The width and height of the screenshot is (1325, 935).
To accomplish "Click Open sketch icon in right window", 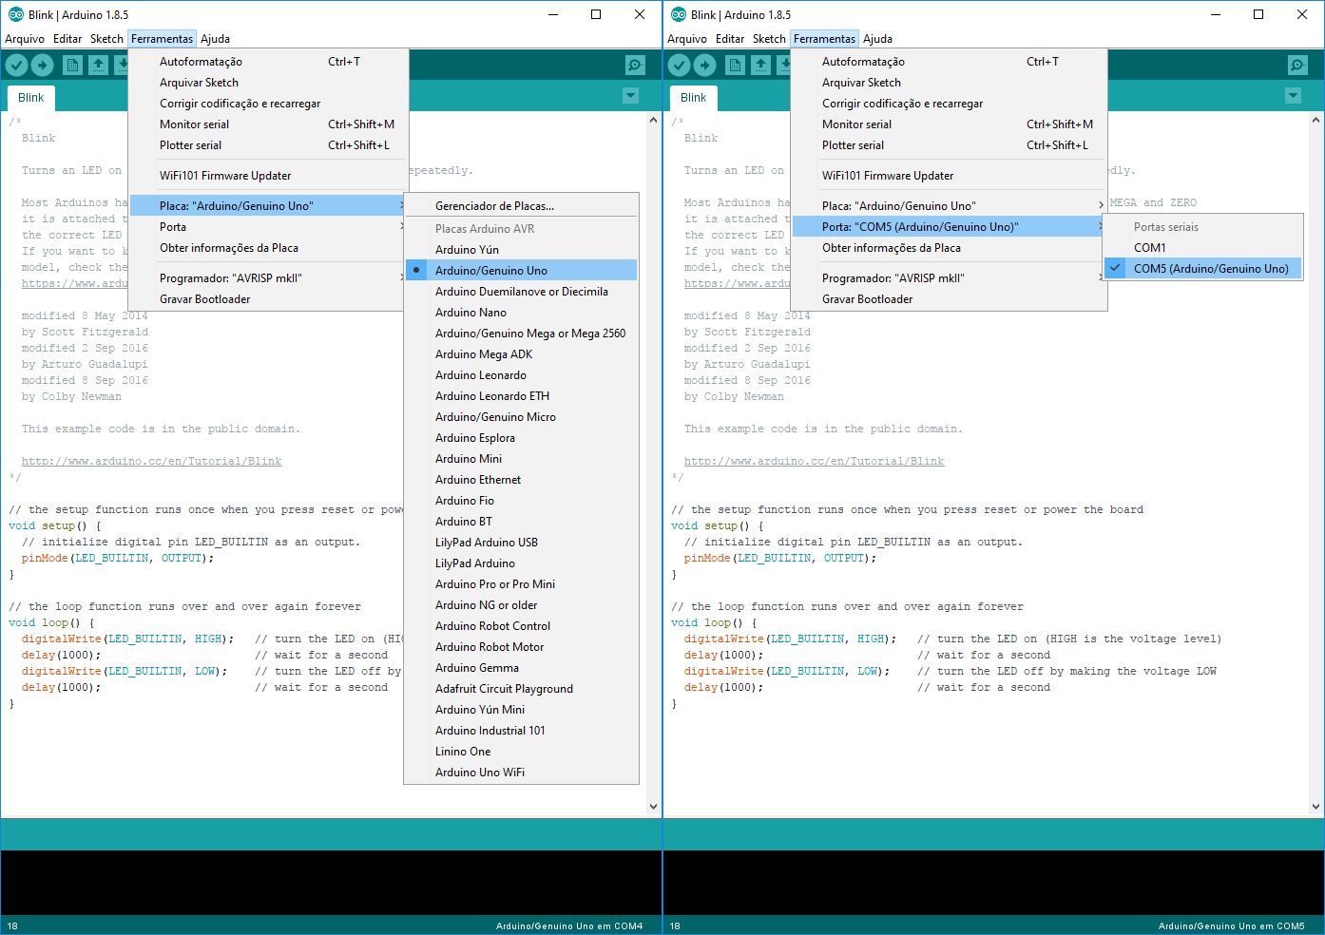I will pos(760,65).
